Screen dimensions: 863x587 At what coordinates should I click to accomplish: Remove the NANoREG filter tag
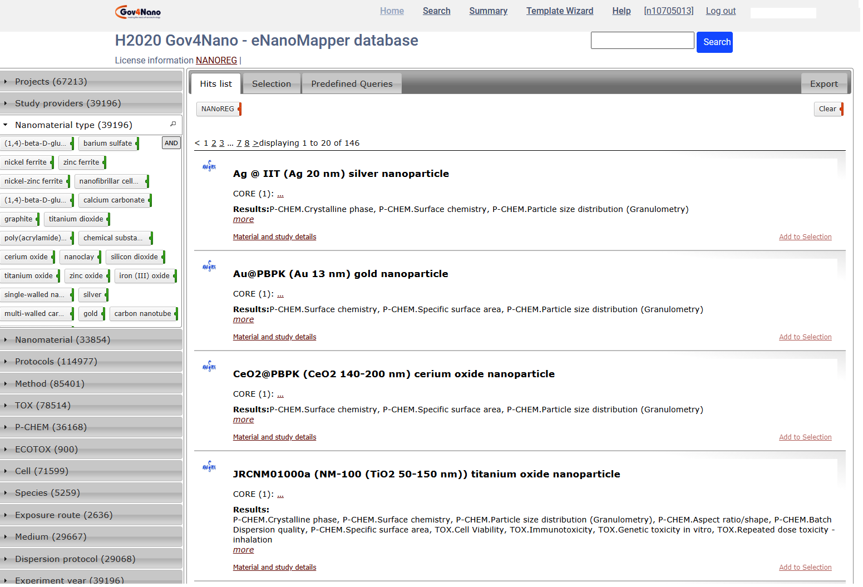pyautogui.click(x=239, y=109)
